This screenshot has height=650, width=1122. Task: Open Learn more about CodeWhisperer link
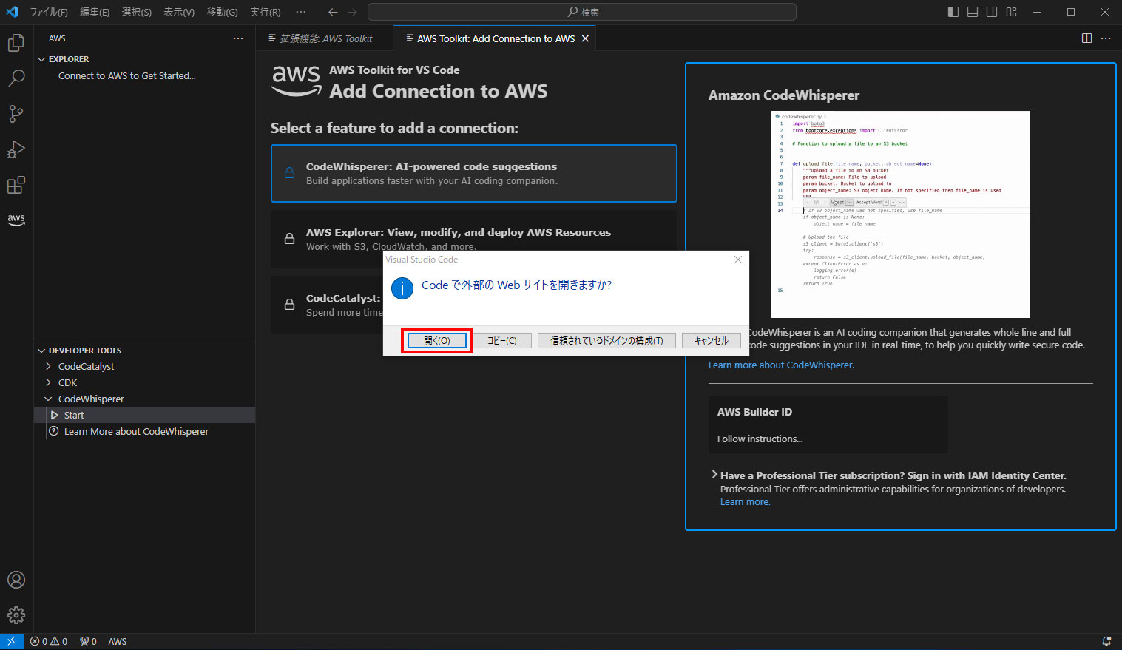[x=781, y=365]
